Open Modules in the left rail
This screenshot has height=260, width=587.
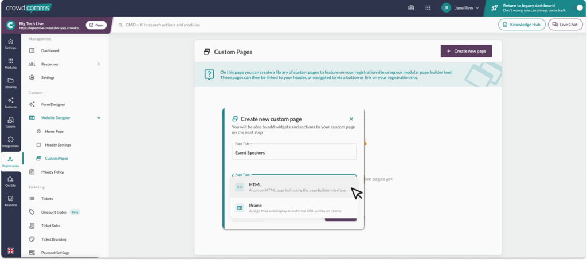point(10,63)
